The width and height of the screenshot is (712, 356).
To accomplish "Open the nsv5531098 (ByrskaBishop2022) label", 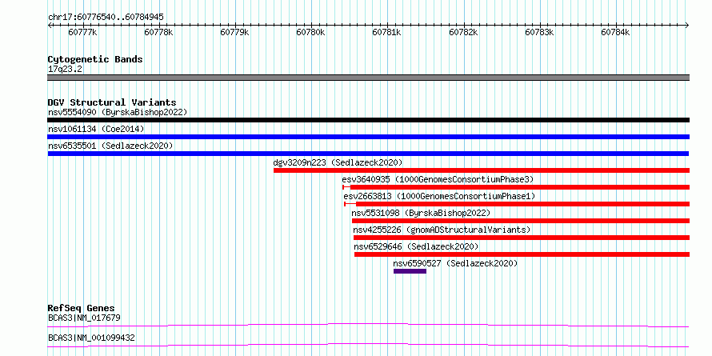I will 421,213.
